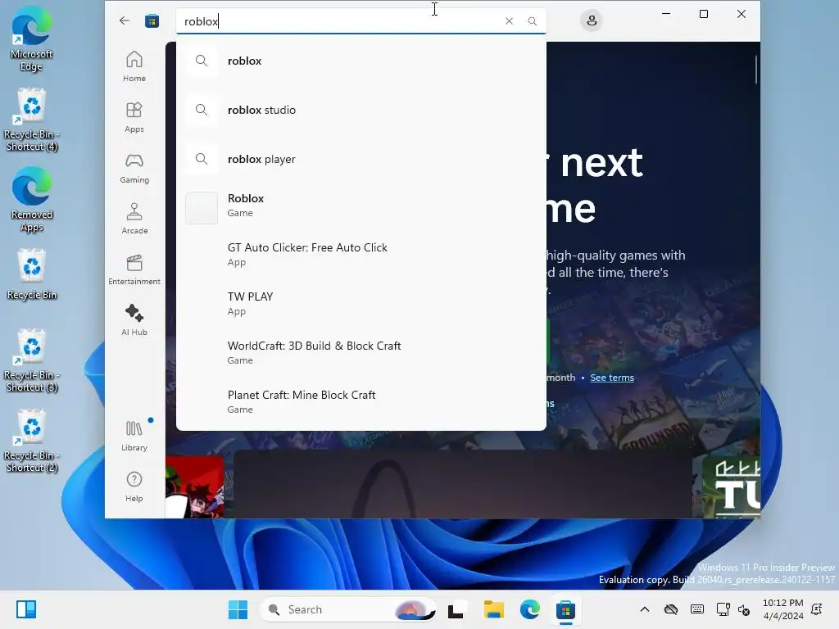Click the taskbar Search box

click(x=348, y=609)
